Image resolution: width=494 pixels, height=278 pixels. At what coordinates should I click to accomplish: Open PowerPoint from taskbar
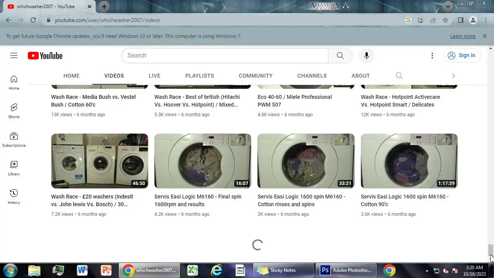[x=106, y=270]
